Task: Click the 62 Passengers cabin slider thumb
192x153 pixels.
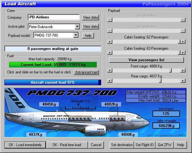Action: (179, 42)
